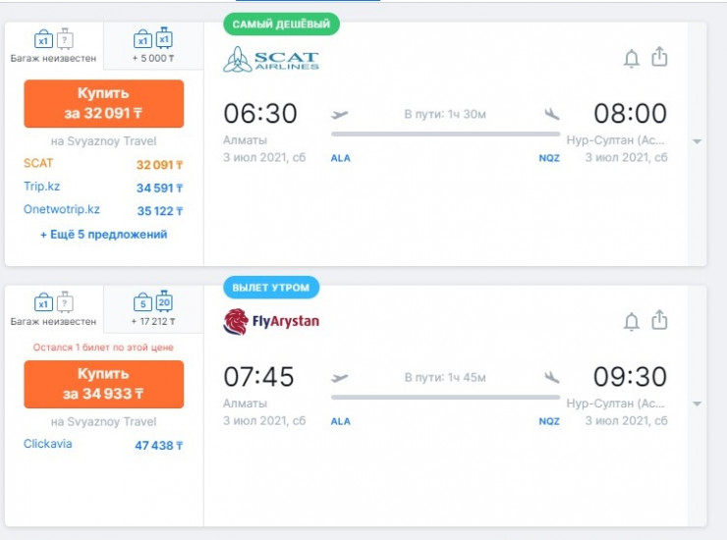Image resolution: width=727 pixels, height=540 pixels.
Task: Click FlyArystan airline logo
Action: coord(272,321)
